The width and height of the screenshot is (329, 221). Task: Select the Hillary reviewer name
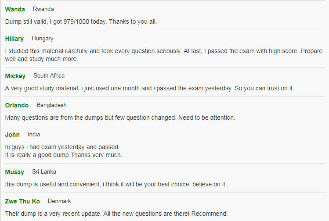point(14,39)
